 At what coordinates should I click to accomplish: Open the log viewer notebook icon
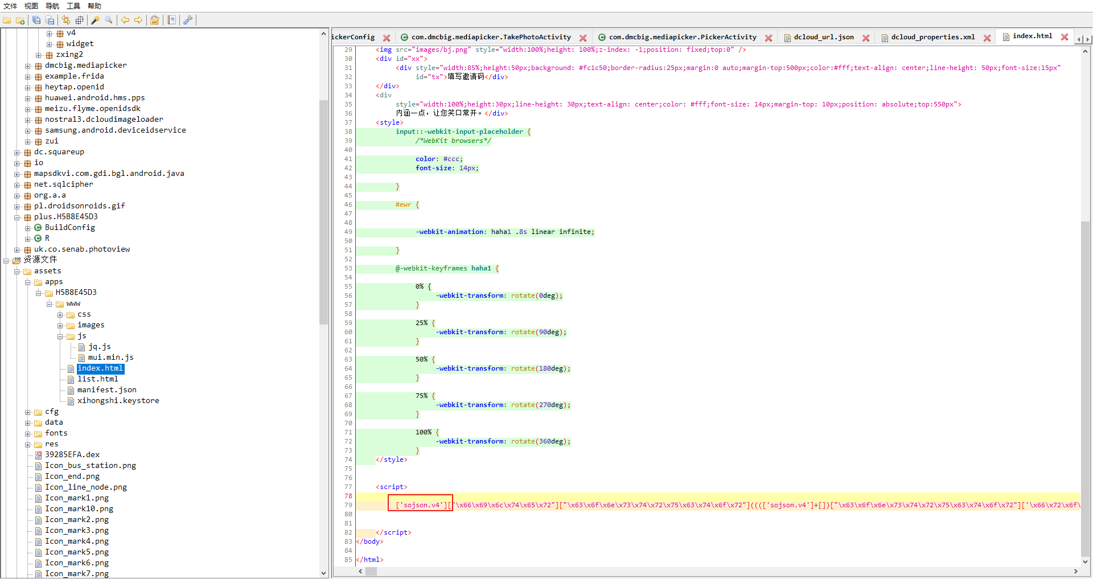click(171, 20)
